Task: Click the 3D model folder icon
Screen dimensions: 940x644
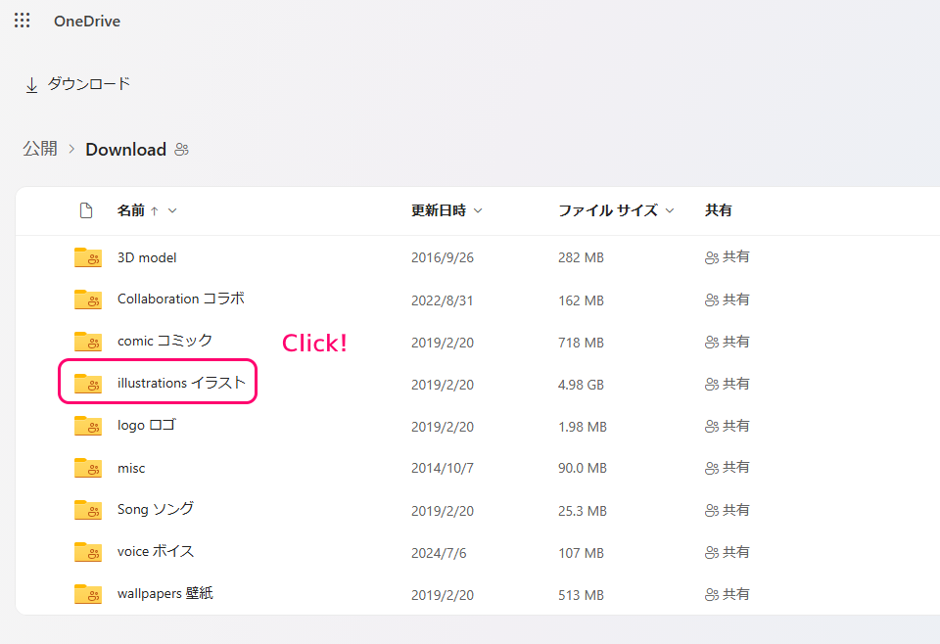Action: point(88,257)
